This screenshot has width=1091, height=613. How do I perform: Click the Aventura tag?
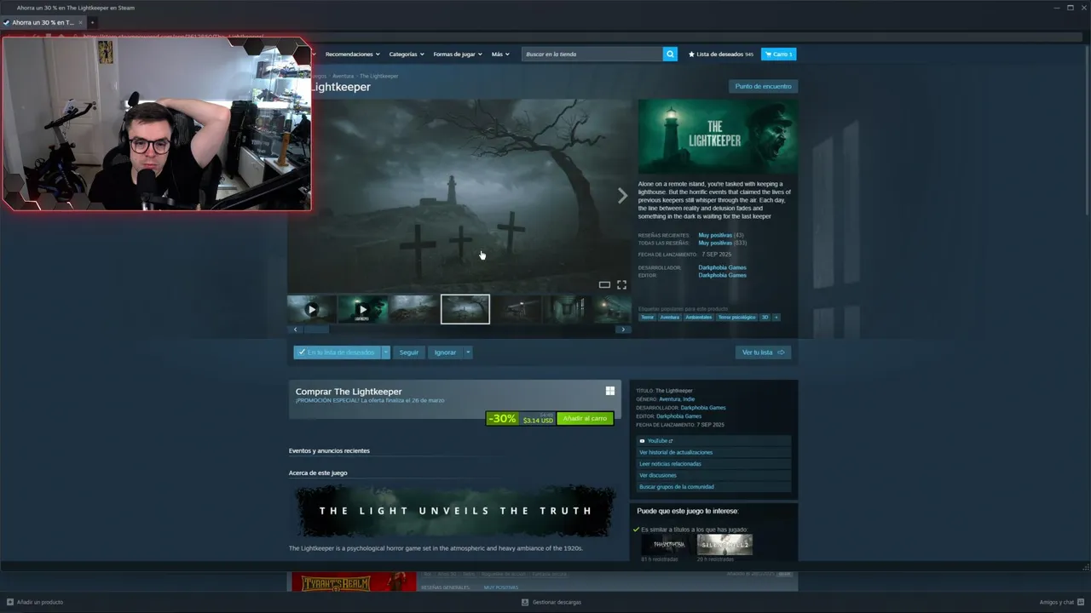(670, 317)
